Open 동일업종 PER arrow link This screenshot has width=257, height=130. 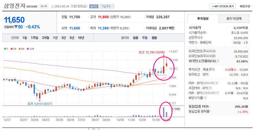pos(209,106)
